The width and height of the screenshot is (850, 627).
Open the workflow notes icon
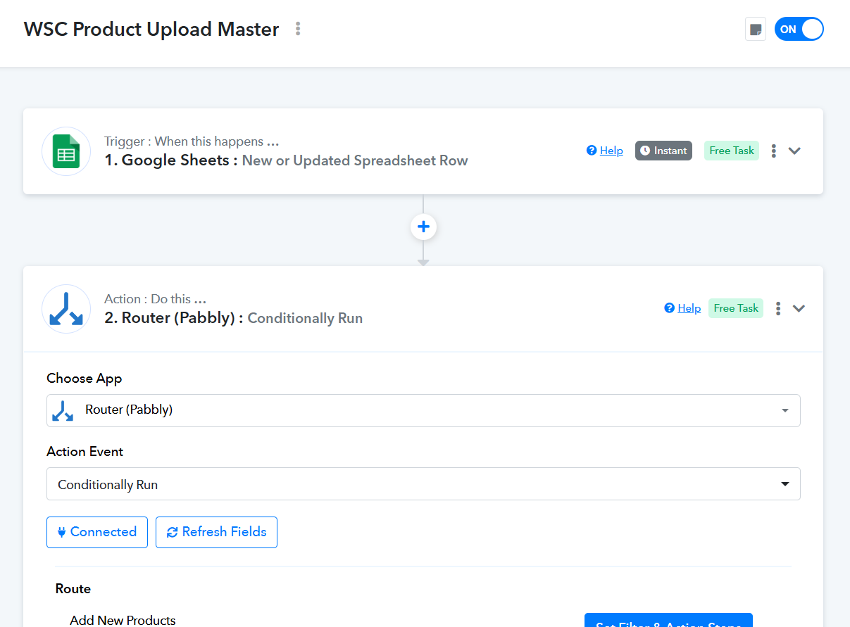point(755,30)
